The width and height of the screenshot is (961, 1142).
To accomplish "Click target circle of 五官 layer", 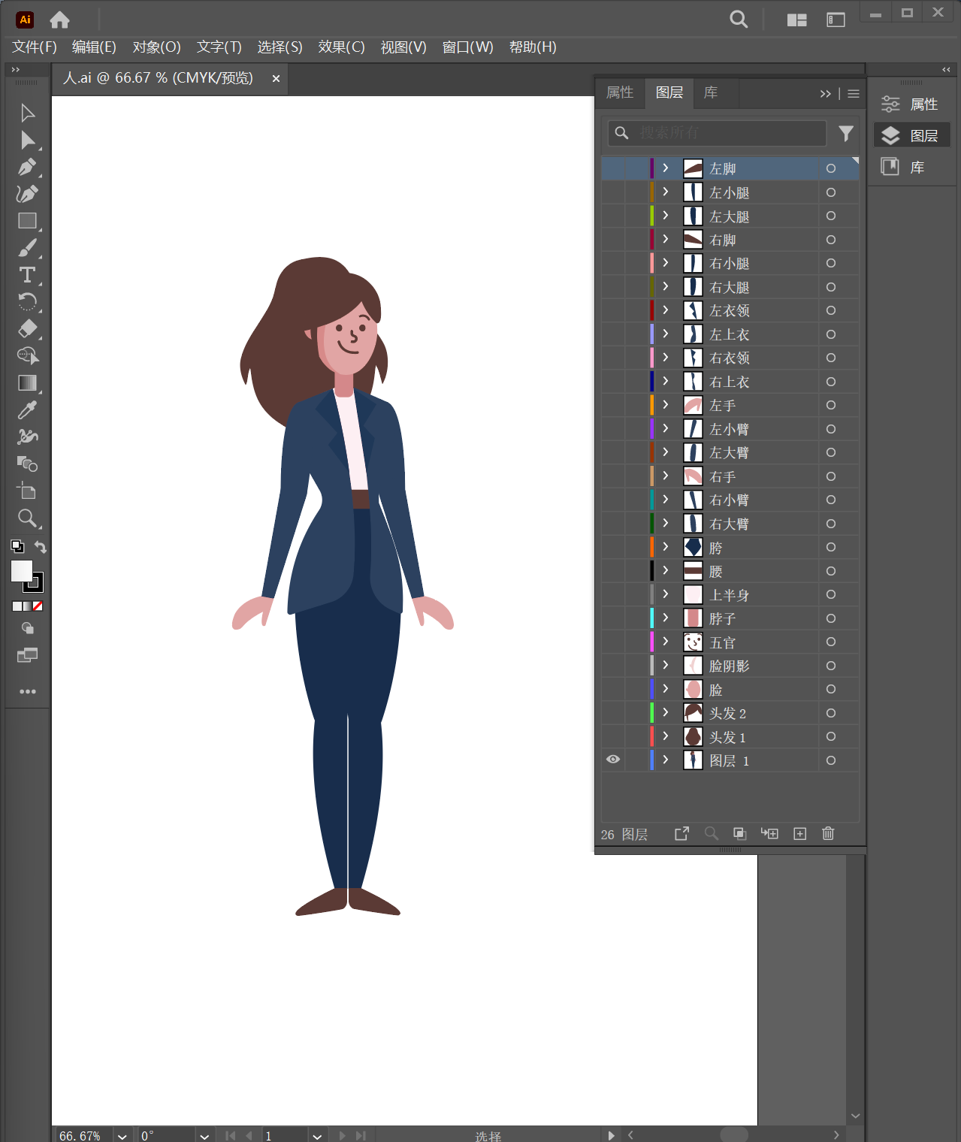I will click(830, 642).
